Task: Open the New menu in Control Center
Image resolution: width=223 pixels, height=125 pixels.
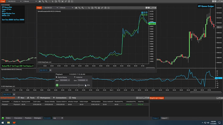Action: point(21,98)
